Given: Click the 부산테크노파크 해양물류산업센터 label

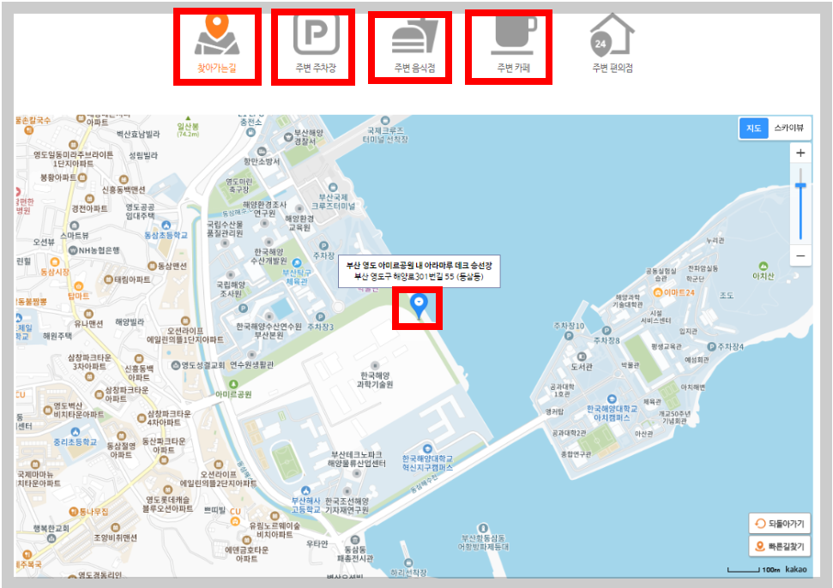Looking at the screenshot, I should point(357,459).
